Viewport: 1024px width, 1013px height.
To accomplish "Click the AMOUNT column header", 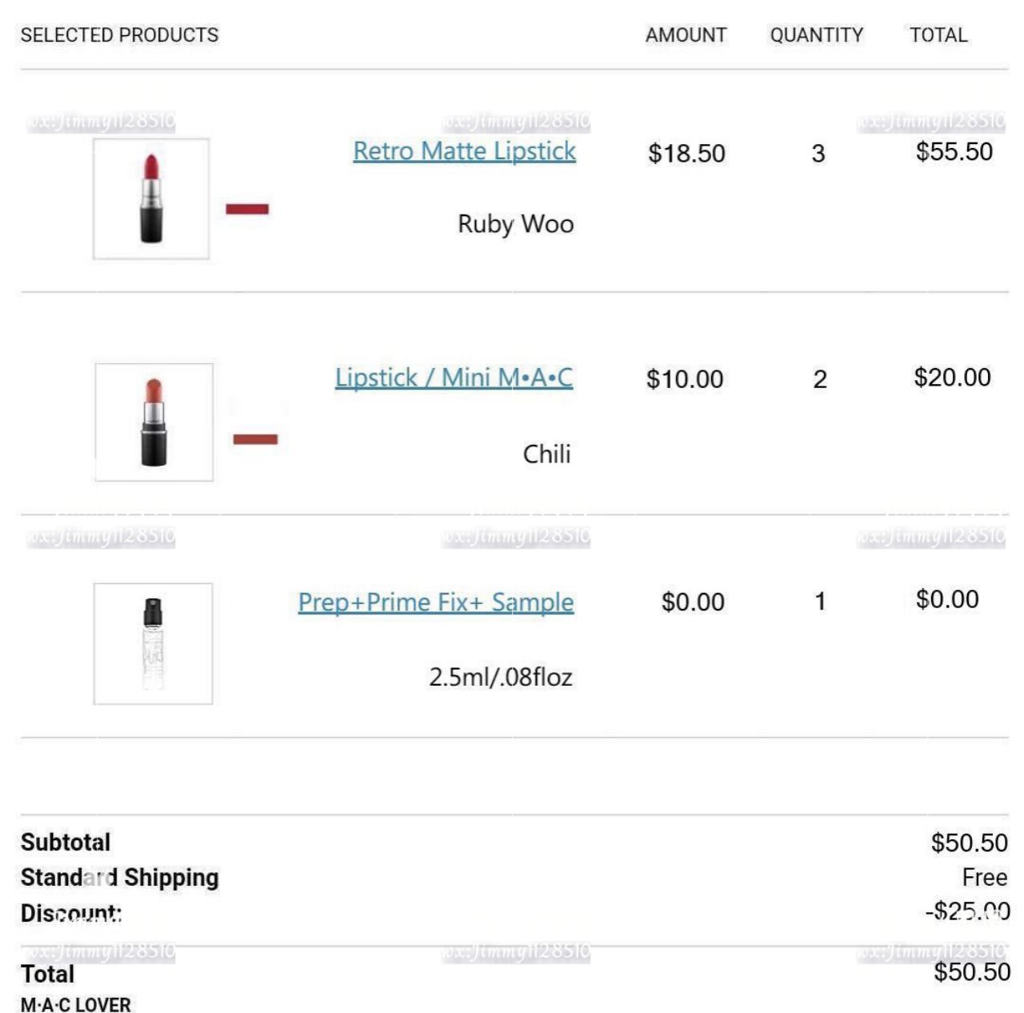I will (x=686, y=35).
